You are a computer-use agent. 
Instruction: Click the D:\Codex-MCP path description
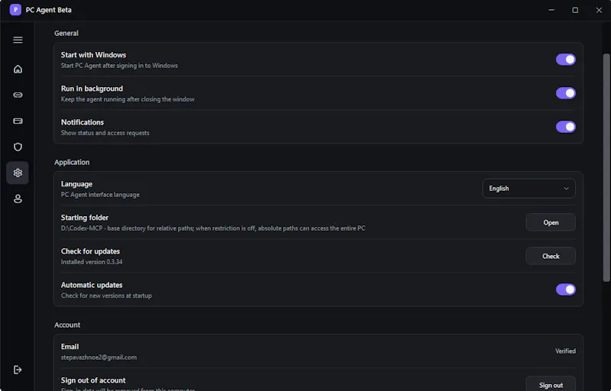coord(213,228)
